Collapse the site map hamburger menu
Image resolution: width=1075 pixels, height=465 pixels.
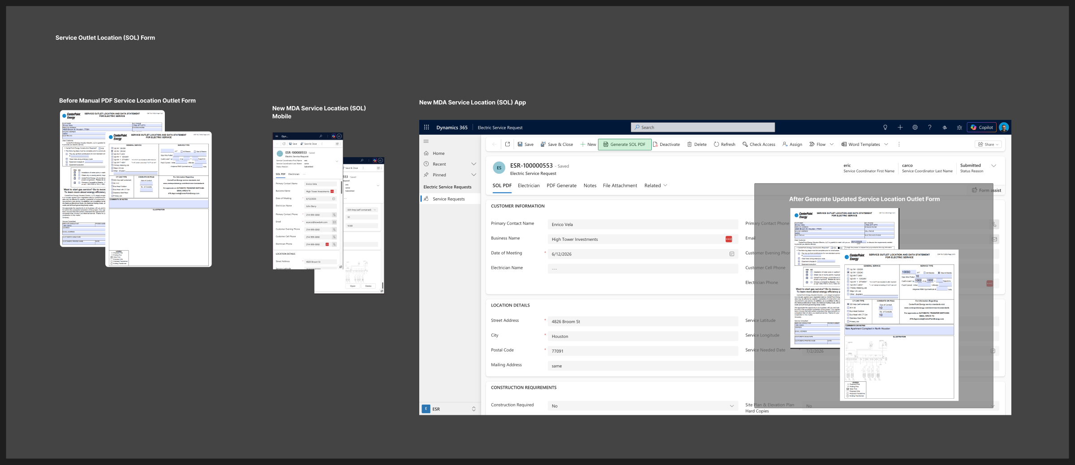[426, 141]
